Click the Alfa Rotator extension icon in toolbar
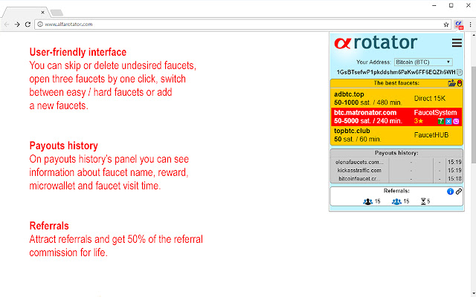476x297 pixels. pyautogui.click(x=459, y=25)
